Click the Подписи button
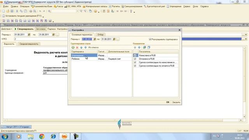The image size is (249, 140). click(51, 29)
